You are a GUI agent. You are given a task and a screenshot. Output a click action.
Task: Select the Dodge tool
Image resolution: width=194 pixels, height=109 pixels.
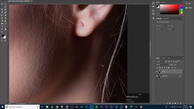(x=2, y=24)
